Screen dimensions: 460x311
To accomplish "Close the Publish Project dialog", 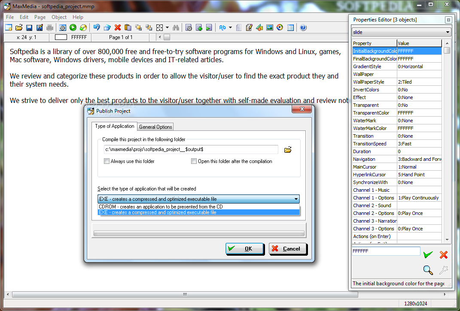I will pyautogui.click(x=302, y=109).
